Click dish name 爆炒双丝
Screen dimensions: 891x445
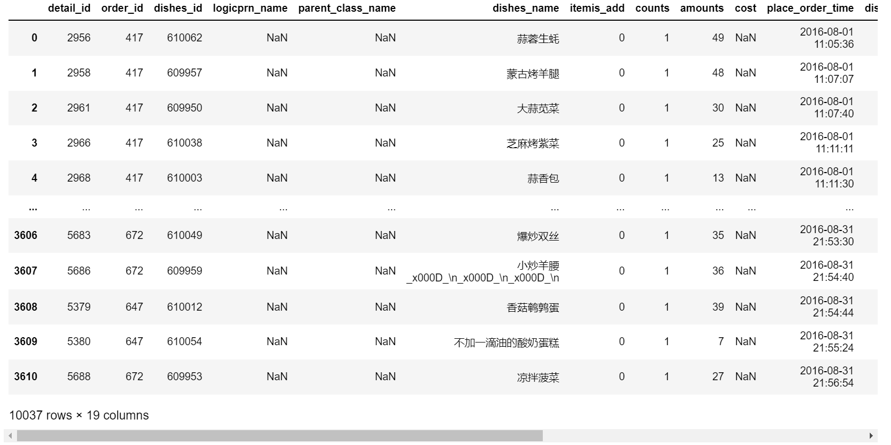coord(538,236)
